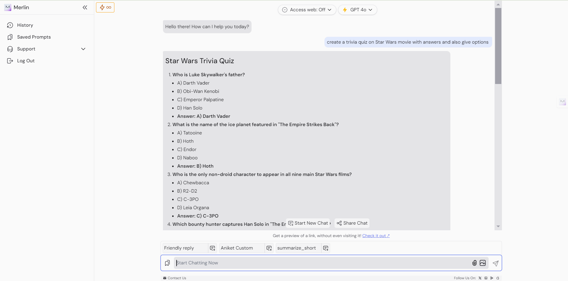Open Saved Prompts in the sidebar
568x281 pixels.
coord(29,37)
